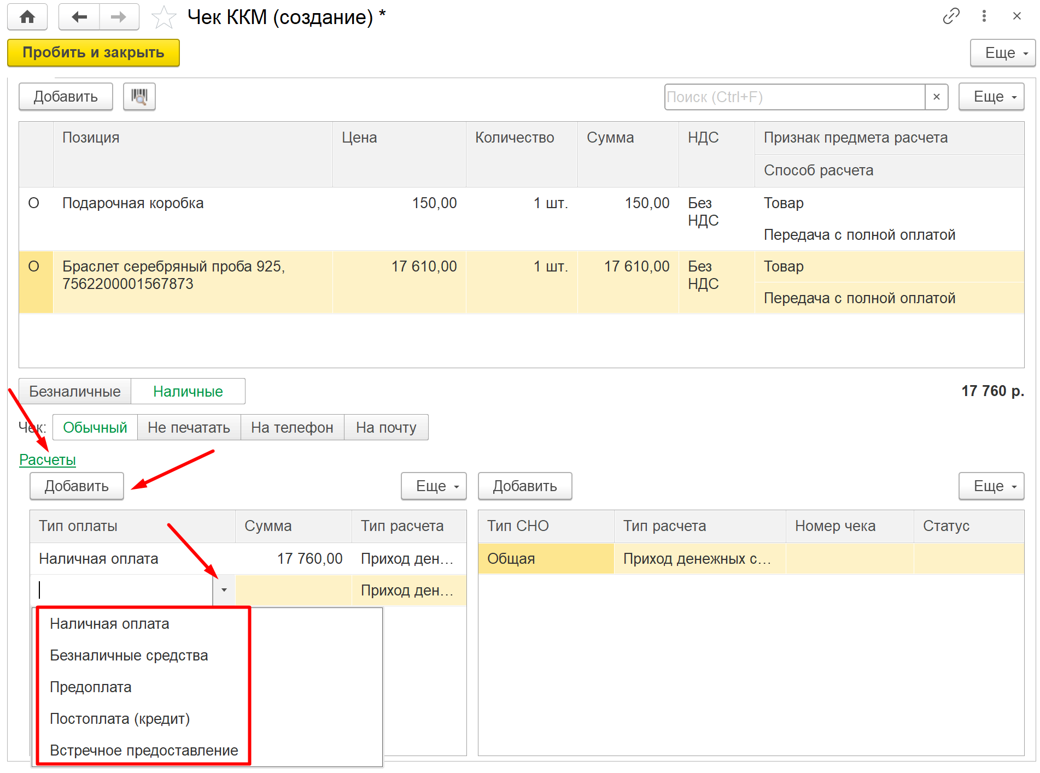
Task: Choose Встречное предоставление from the list
Action: click(x=144, y=751)
